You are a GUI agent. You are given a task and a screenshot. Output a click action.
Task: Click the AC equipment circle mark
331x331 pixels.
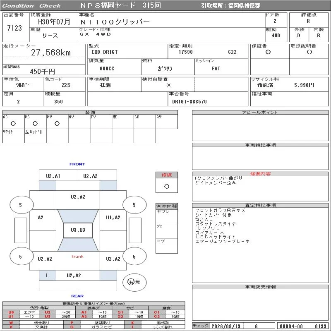click(x=13, y=123)
